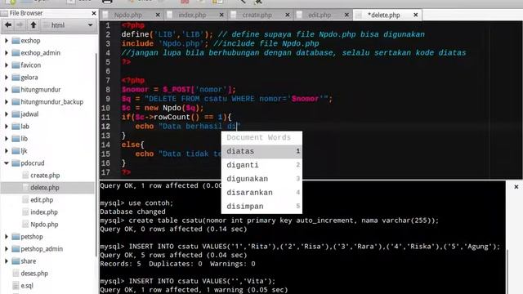Viewport: 523px width, 294px height.
Task: Expand the favicon folder
Action: 7,65
